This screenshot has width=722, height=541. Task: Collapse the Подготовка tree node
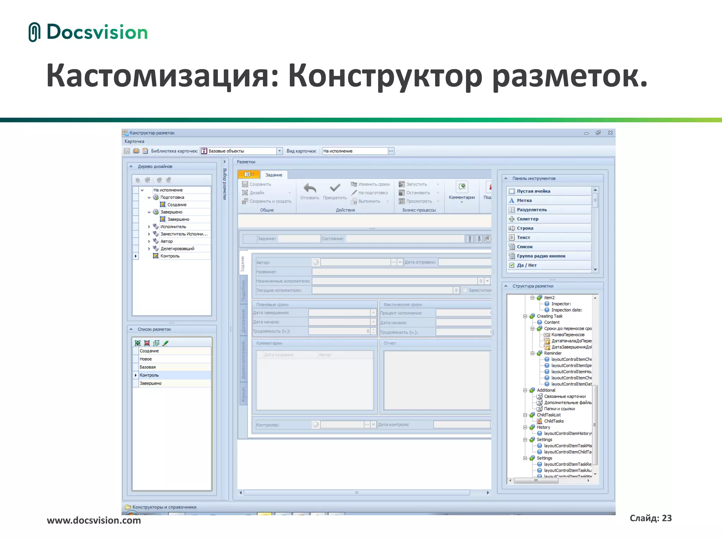click(x=149, y=198)
